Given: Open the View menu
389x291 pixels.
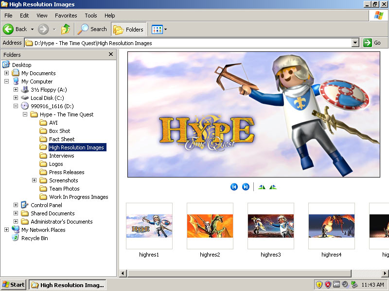Looking at the screenshot, I should coord(42,16).
